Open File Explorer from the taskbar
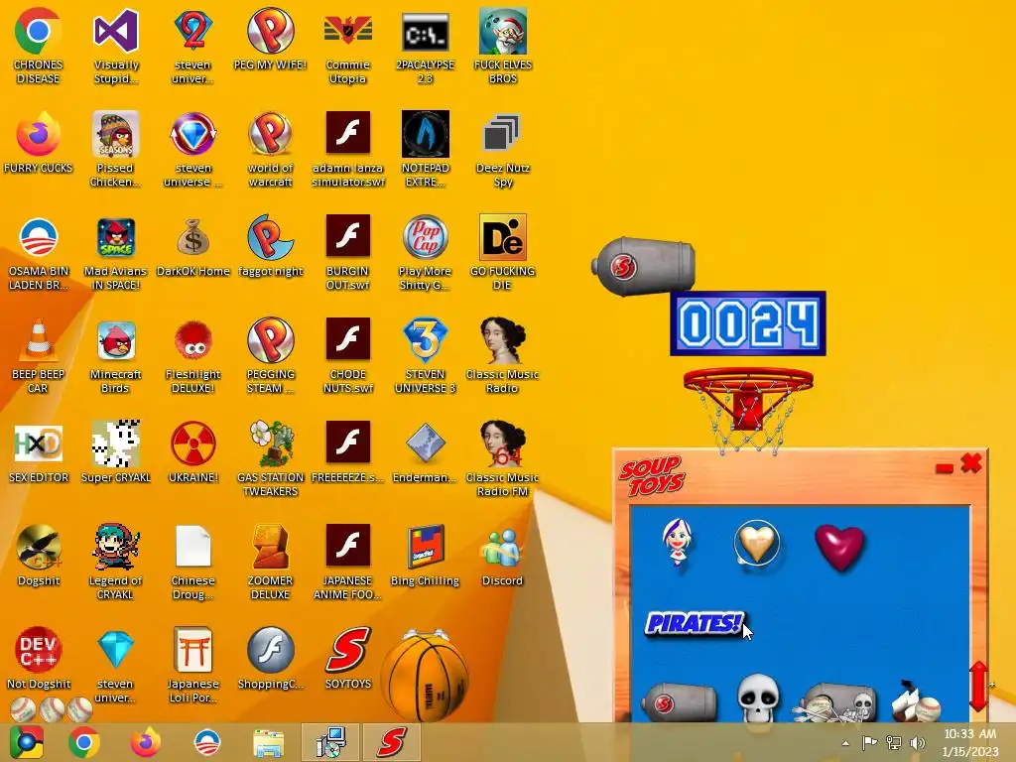This screenshot has height=762, width=1016. 268,743
